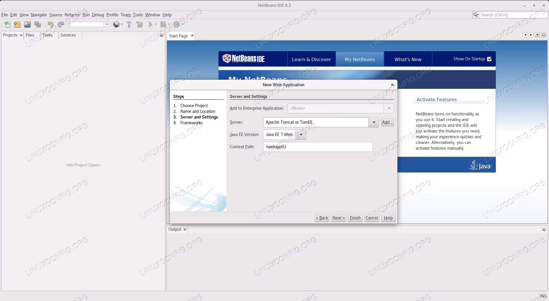Expand the browser globe dropdown arrow
Viewport: 549px width, 301px height.
pos(122,25)
